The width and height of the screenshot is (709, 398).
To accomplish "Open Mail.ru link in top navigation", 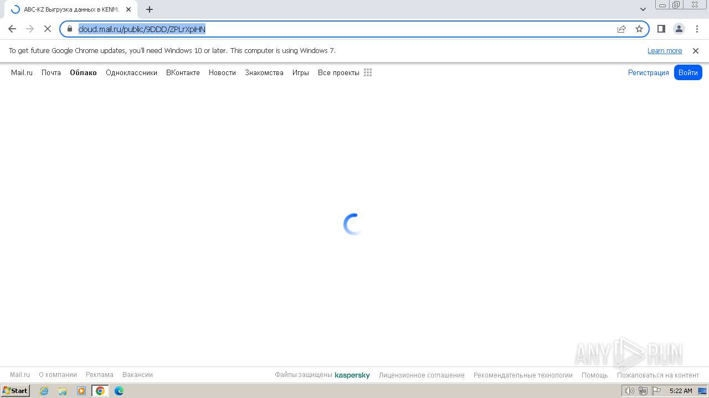I will [x=22, y=72].
